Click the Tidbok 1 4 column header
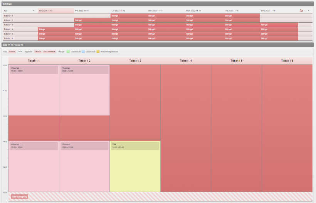This screenshot has width=316, height=203. (x=186, y=61)
